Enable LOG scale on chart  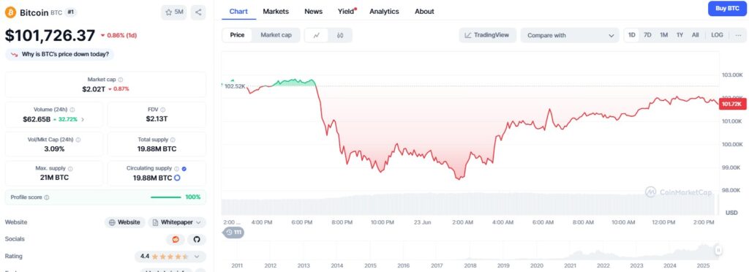[x=717, y=35]
